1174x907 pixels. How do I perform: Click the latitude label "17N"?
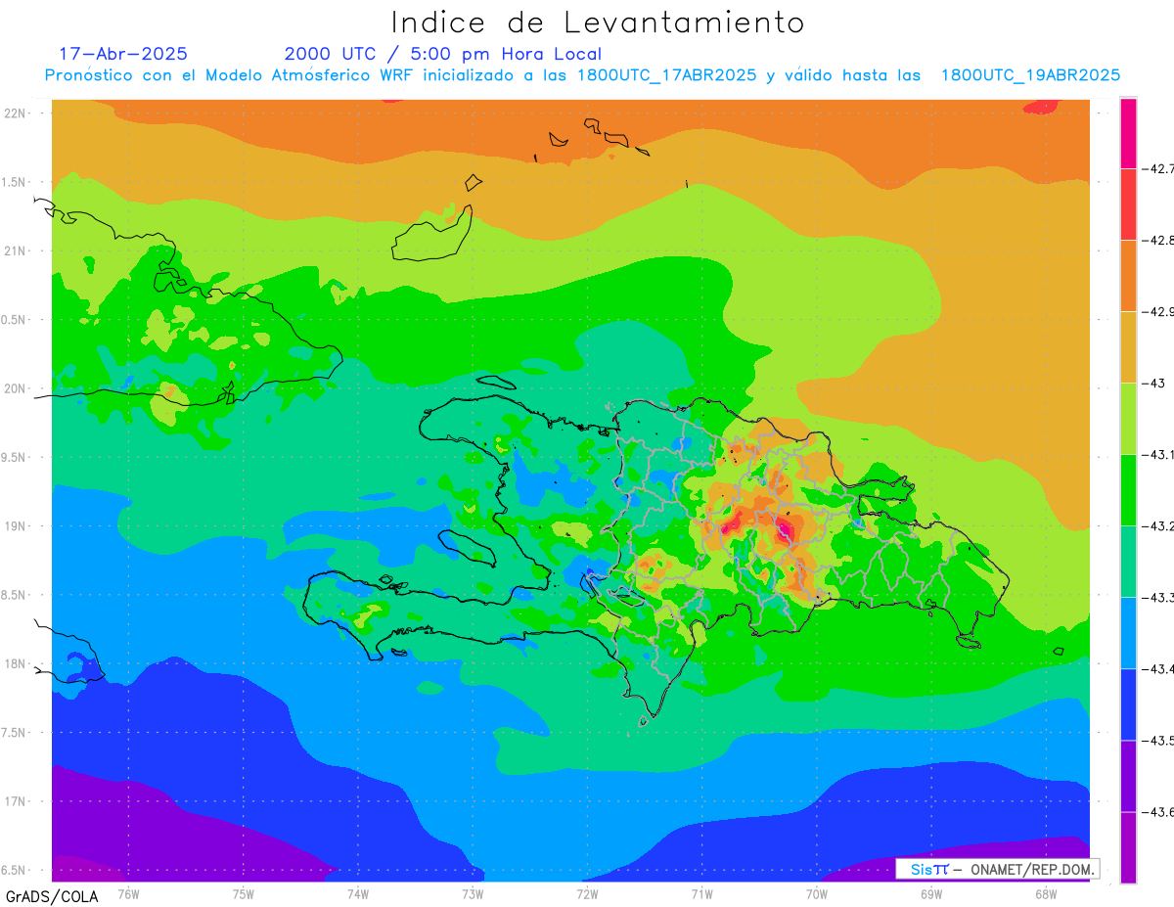pyautogui.click(x=15, y=801)
